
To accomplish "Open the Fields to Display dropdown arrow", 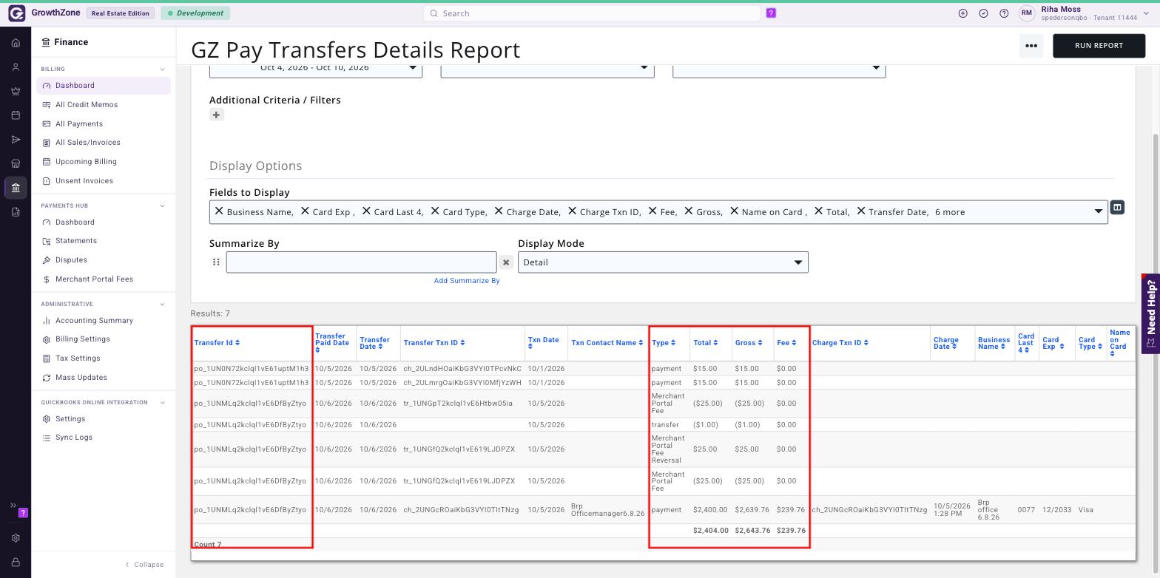I will [x=1099, y=212].
